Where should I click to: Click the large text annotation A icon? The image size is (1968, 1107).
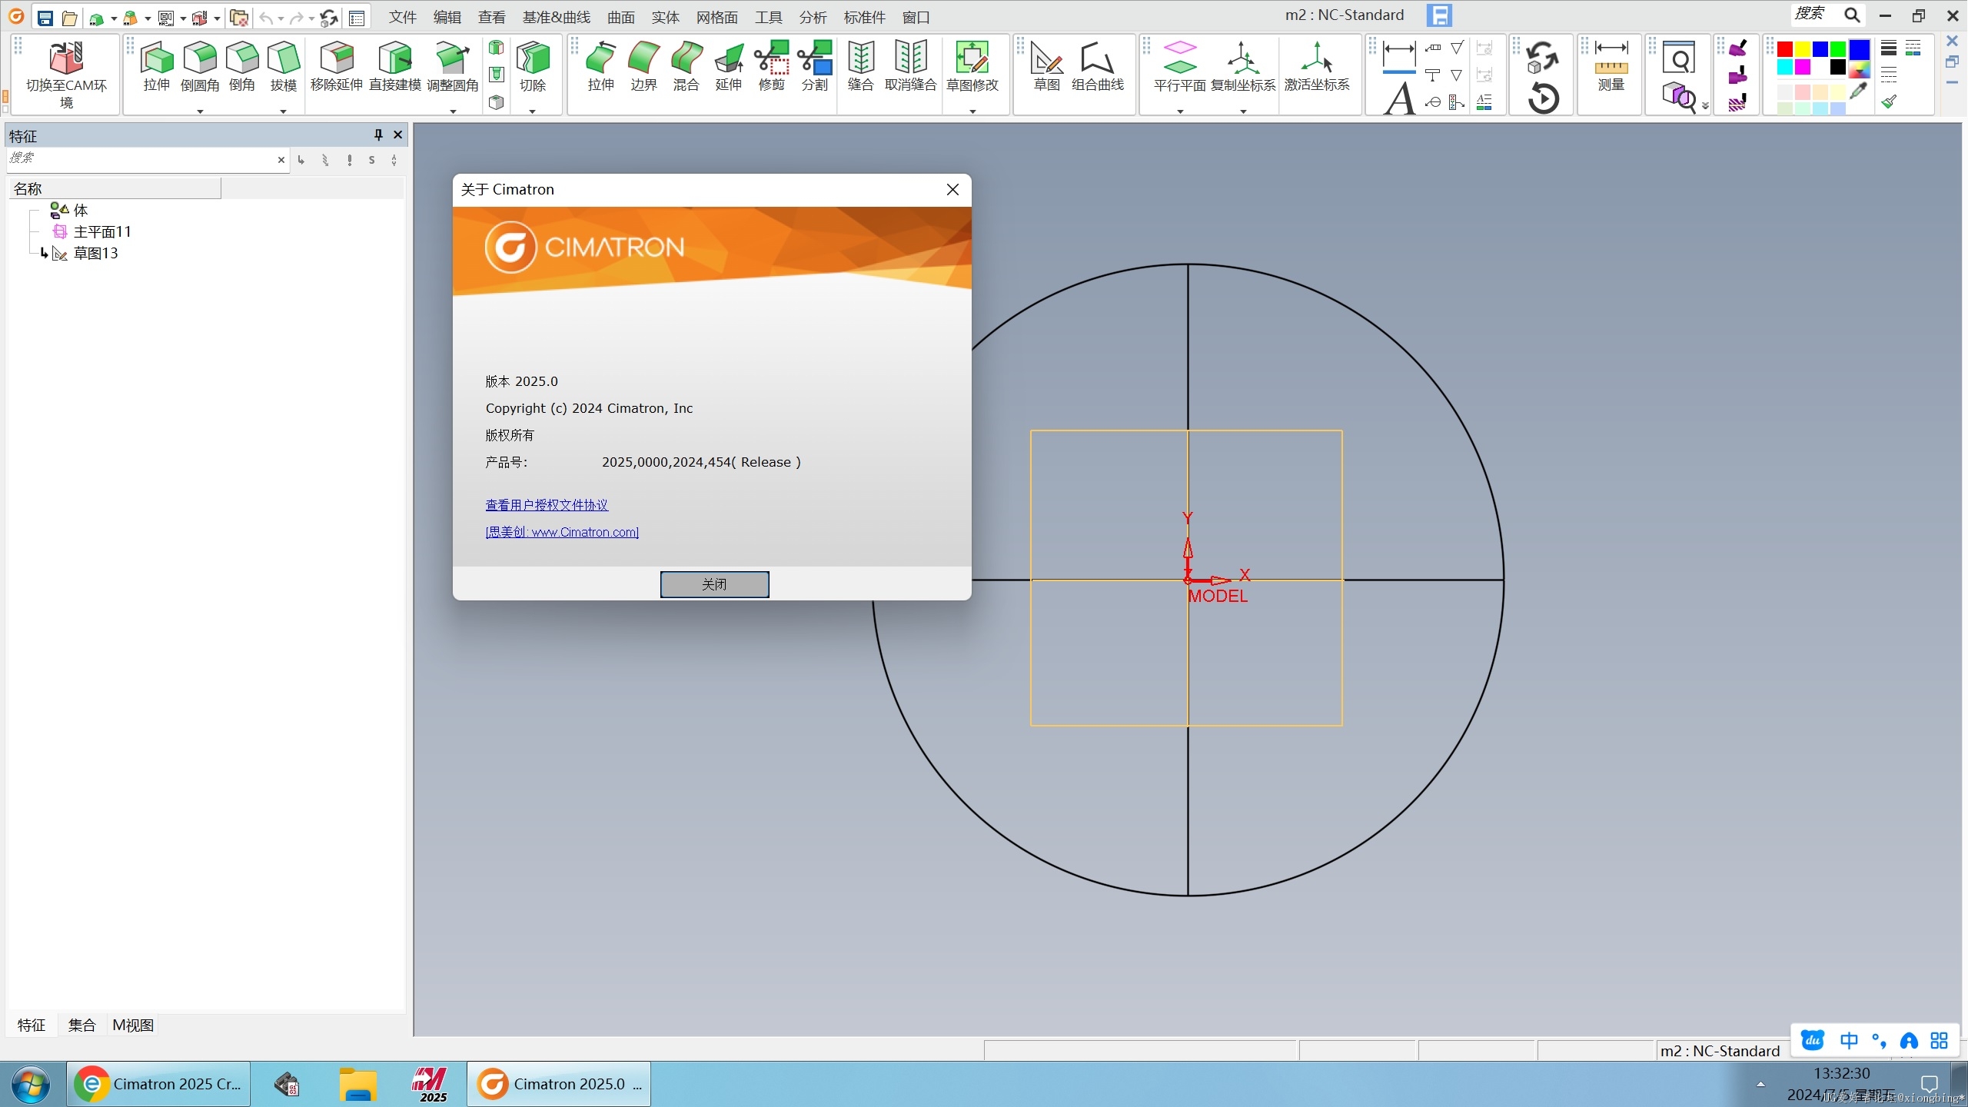[1399, 99]
